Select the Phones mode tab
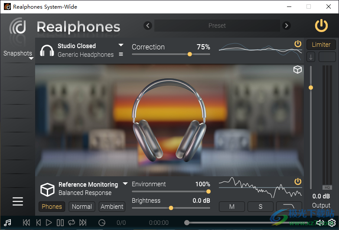The image size is (339, 230). pos(52,207)
